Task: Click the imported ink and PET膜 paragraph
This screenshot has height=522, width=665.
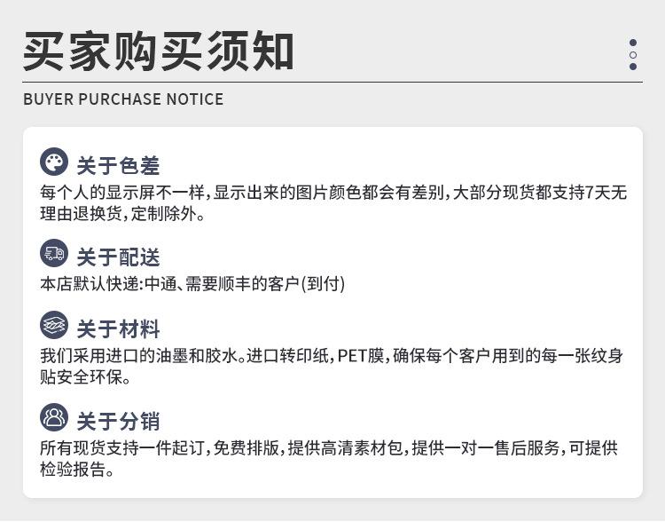Action: pyautogui.click(x=332, y=366)
